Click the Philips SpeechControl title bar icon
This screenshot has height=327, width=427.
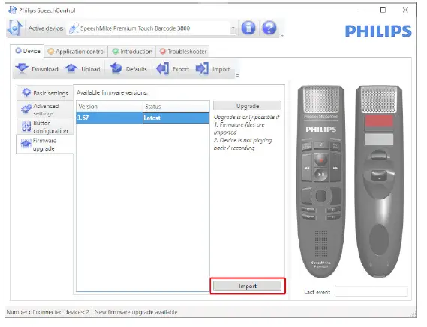(x=12, y=10)
